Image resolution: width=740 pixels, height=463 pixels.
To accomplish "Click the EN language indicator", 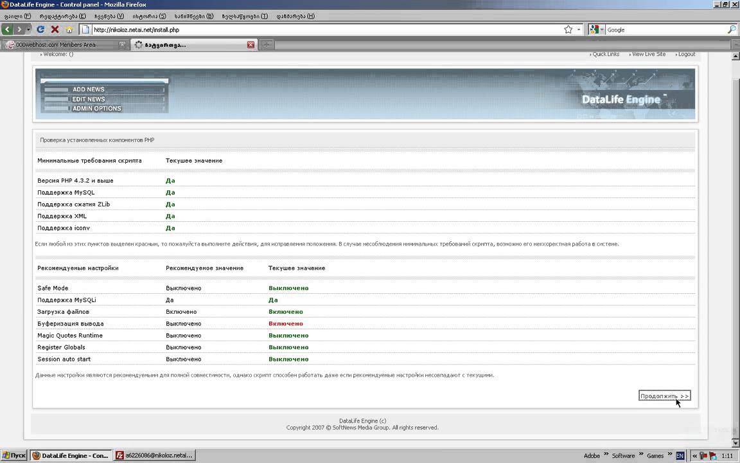I will tap(680, 456).
